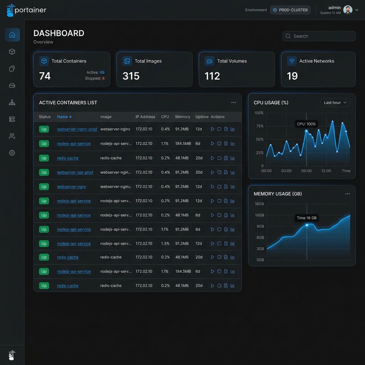The width and height of the screenshot is (365, 365).
Task: View logs icon for webserver-apr-prod row
Action: tap(226, 172)
